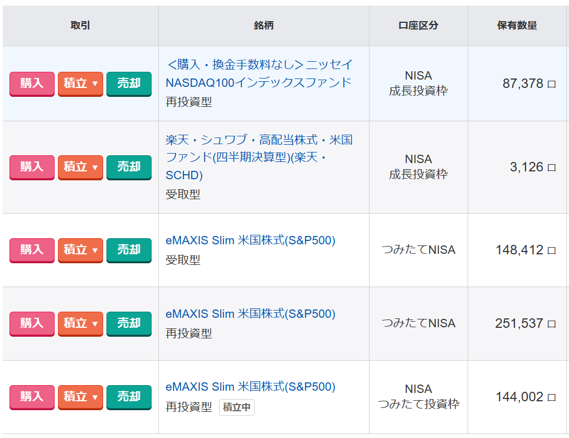Click the 保有数量 column header
569x438 pixels.
tap(517, 26)
